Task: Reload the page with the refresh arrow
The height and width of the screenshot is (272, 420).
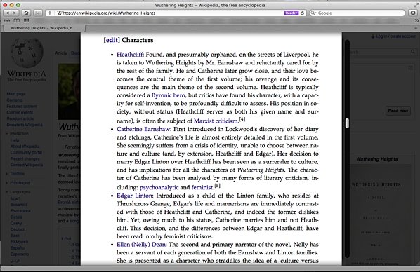Action: point(303,13)
